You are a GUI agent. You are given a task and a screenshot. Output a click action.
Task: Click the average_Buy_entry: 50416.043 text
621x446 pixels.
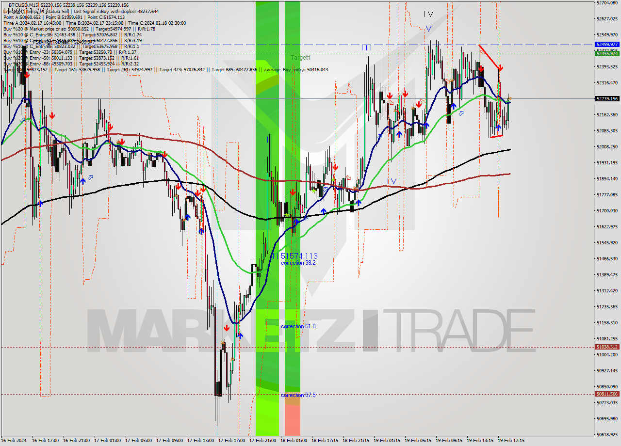click(295, 70)
